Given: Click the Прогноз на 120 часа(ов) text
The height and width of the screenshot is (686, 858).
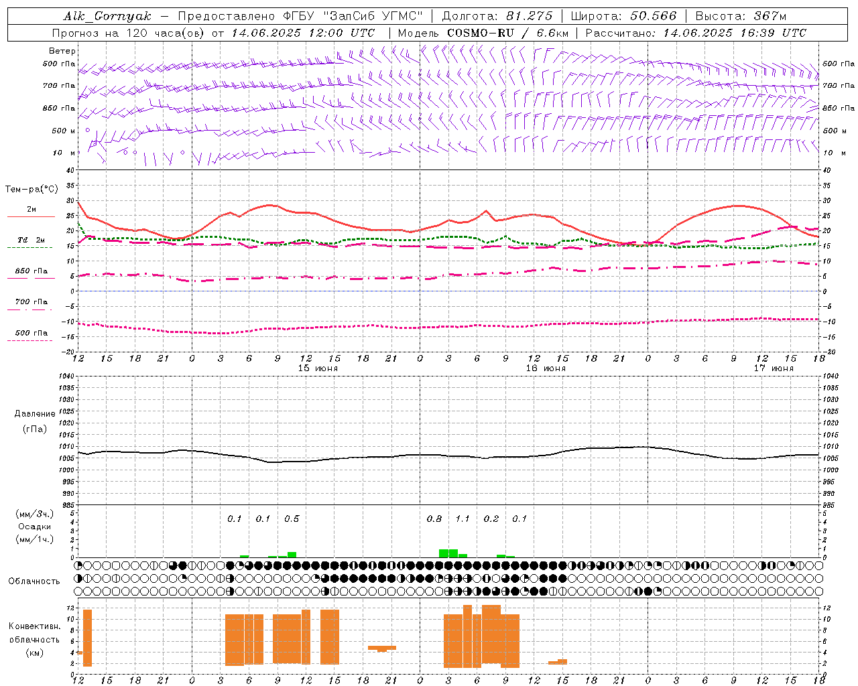Looking at the screenshot, I should click(x=129, y=33).
